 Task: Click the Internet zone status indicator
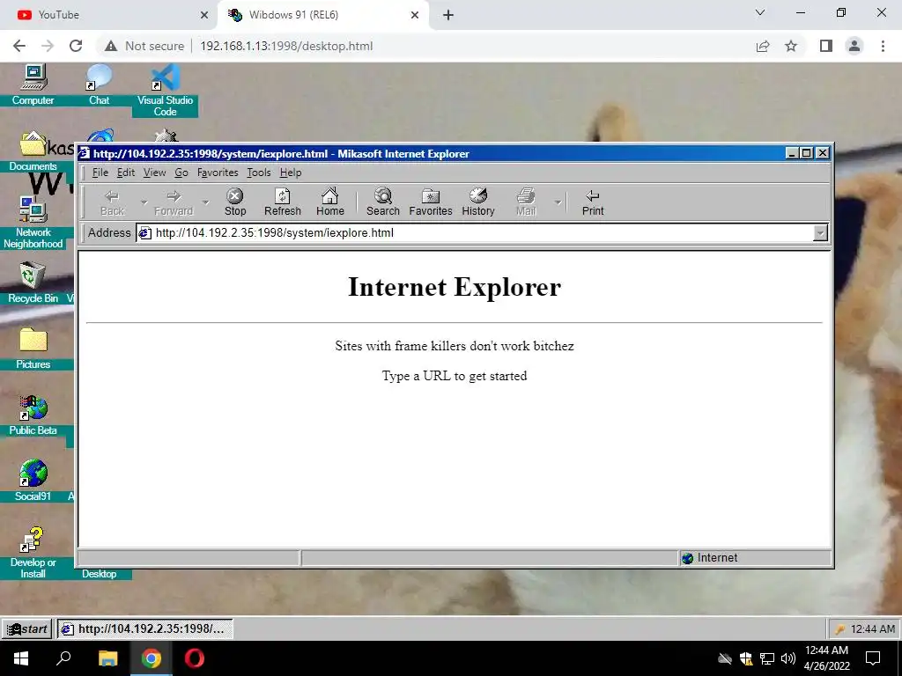(755, 557)
